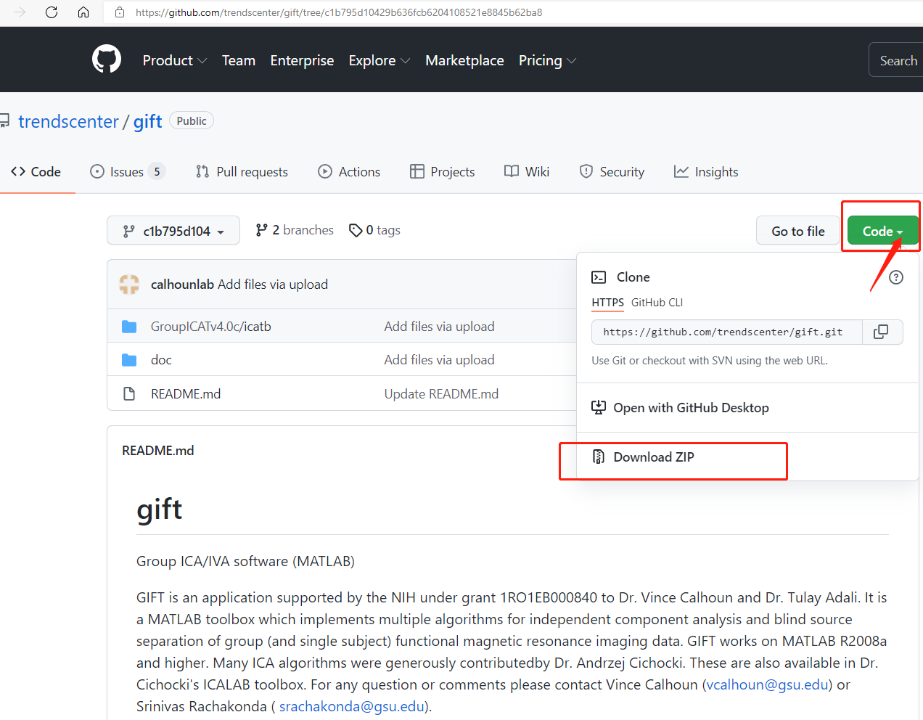View 2 branches link
Viewport: 923px width, 720px height.
[295, 230]
